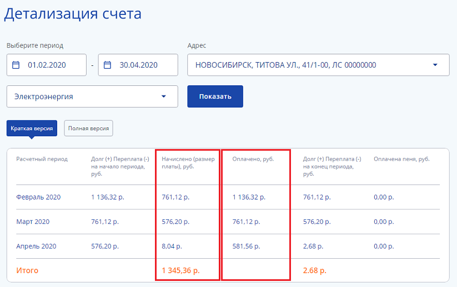Screen dimensions: 457x287
Task: Click the total 1 345,36 р. value
Action: (x=180, y=271)
